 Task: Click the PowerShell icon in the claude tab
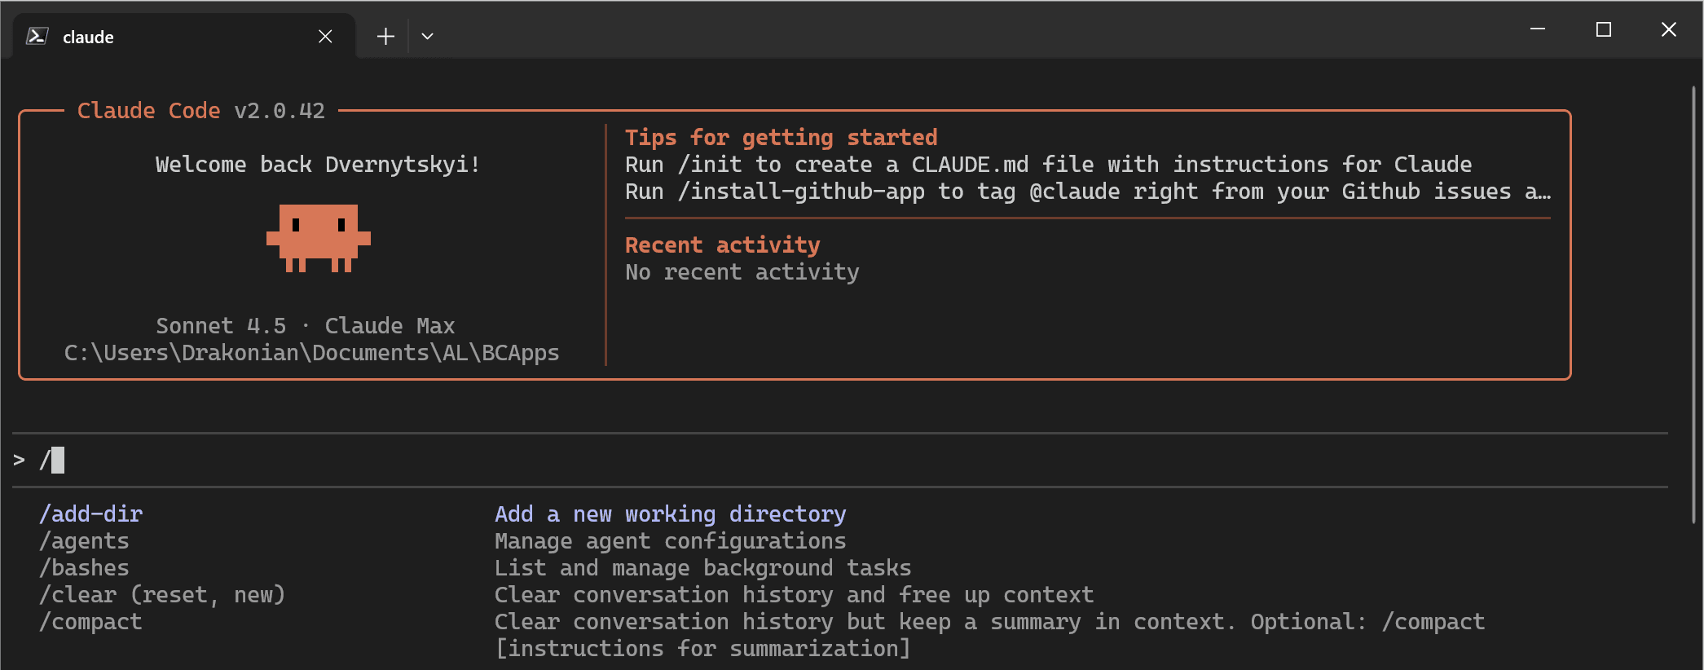coord(37,36)
